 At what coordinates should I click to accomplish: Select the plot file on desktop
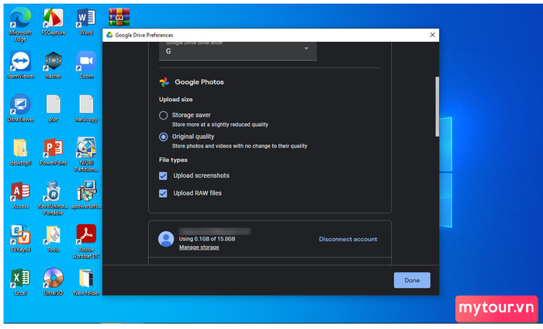click(54, 108)
